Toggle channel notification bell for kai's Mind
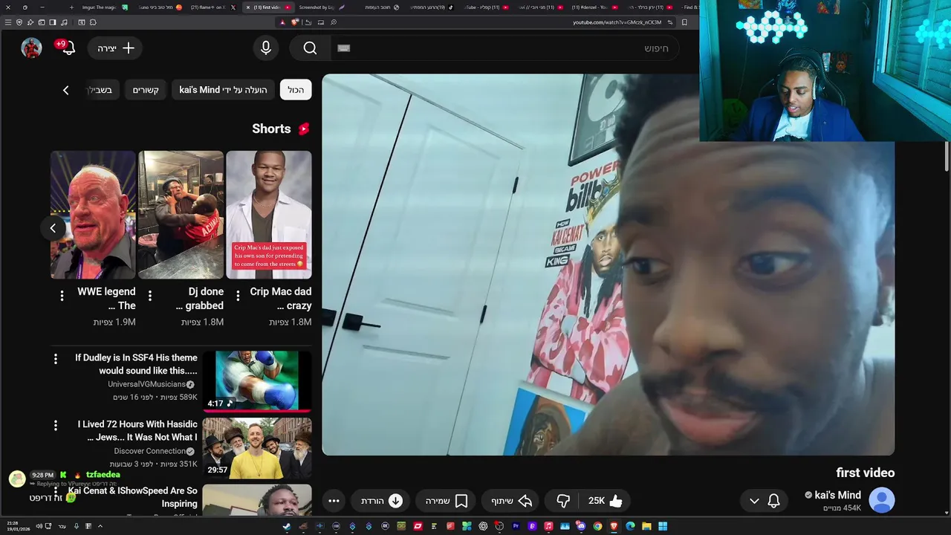Viewport: 951px width, 535px height. click(x=773, y=501)
